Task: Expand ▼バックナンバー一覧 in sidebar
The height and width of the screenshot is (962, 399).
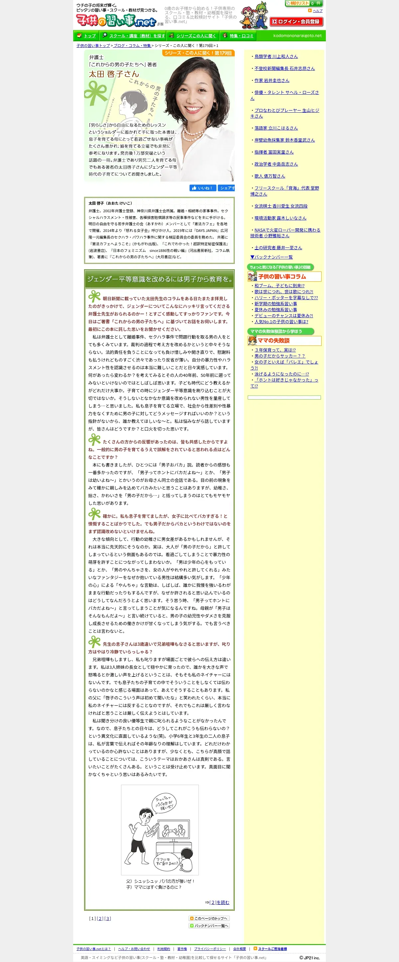Action: point(271,257)
